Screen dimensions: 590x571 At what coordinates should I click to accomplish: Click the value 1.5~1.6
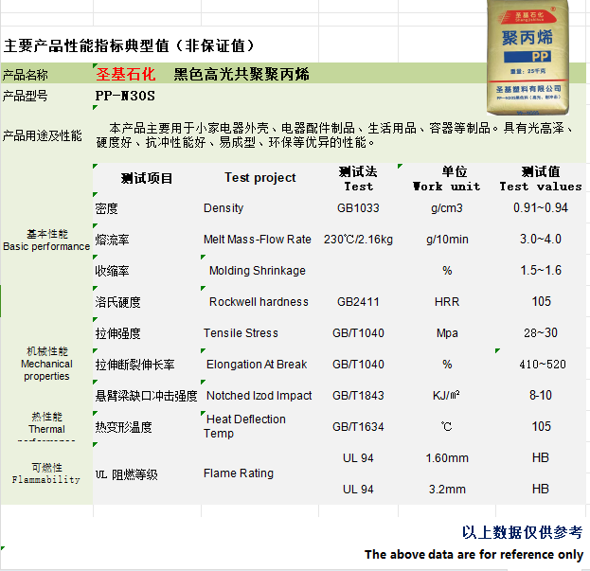541,270
